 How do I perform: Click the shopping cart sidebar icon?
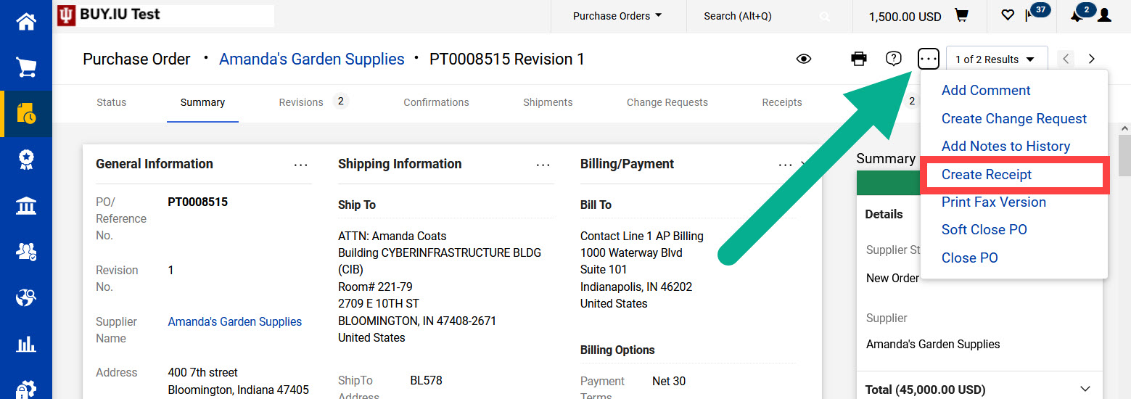point(26,68)
